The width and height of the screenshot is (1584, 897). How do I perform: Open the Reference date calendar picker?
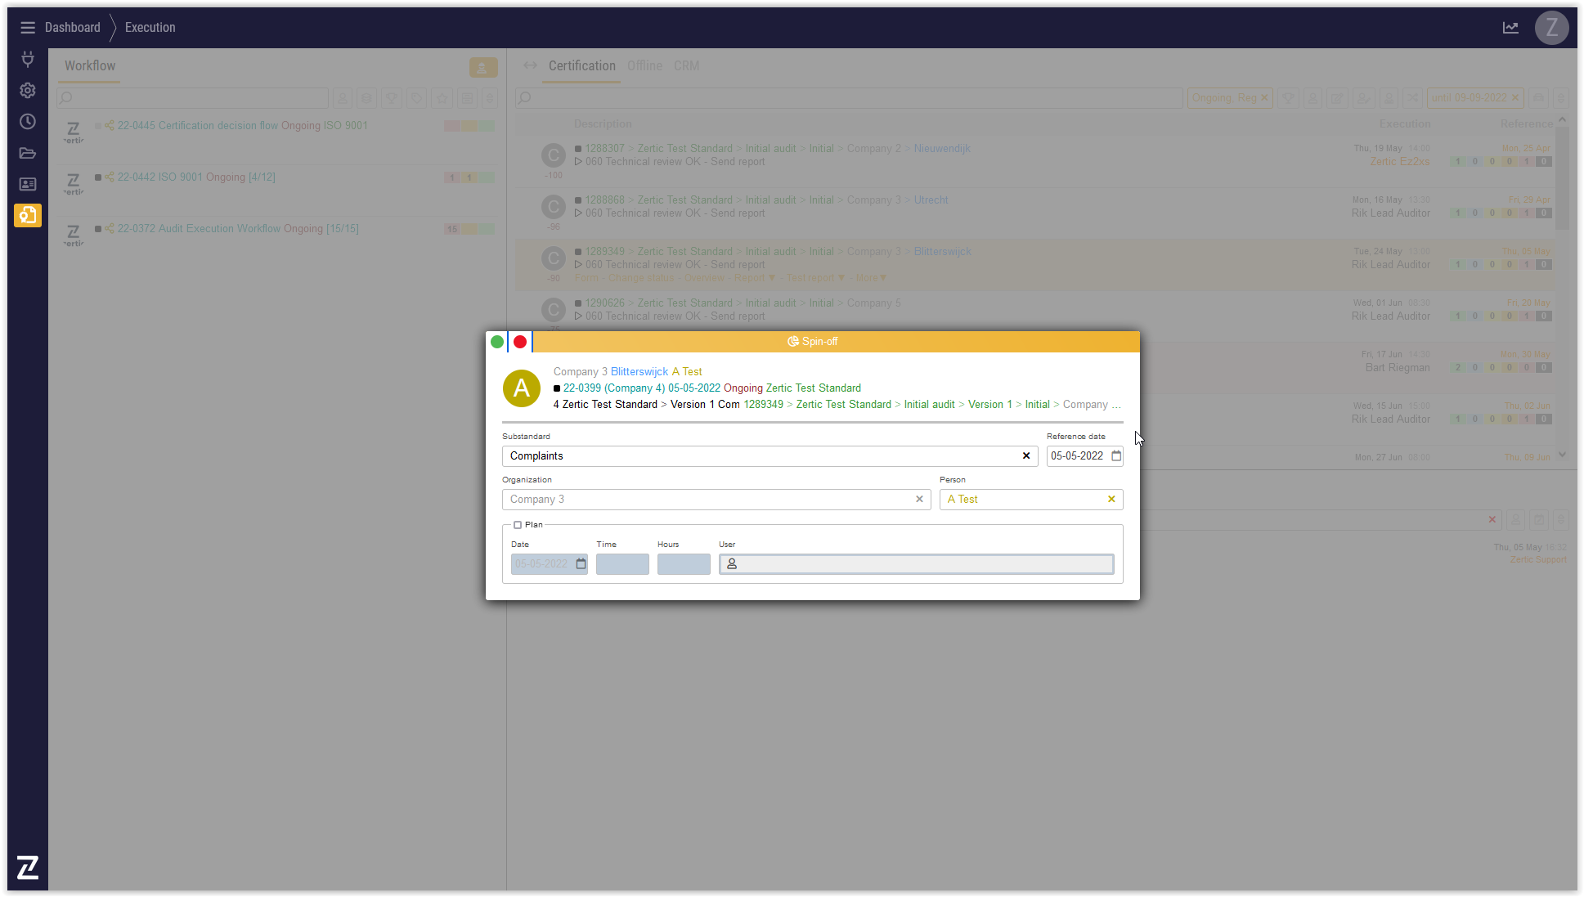pyautogui.click(x=1116, y=456)
